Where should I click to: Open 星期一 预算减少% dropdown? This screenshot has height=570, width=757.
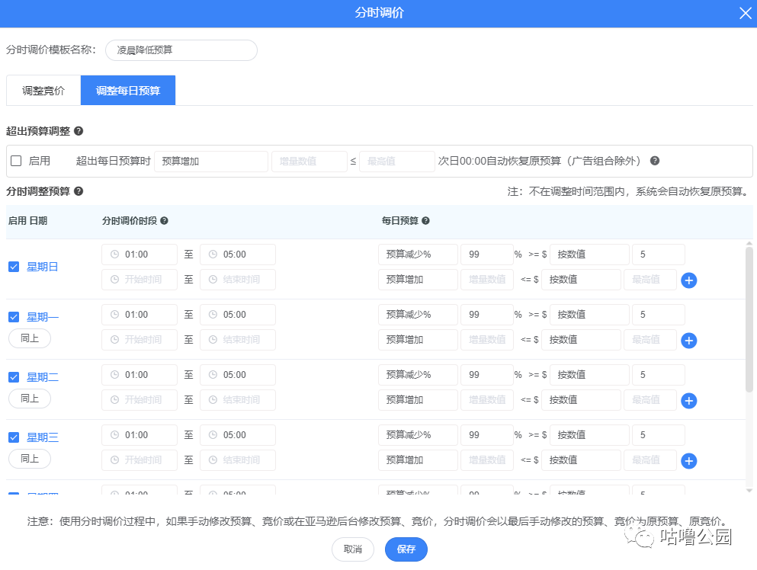click(x=418, y=315)
